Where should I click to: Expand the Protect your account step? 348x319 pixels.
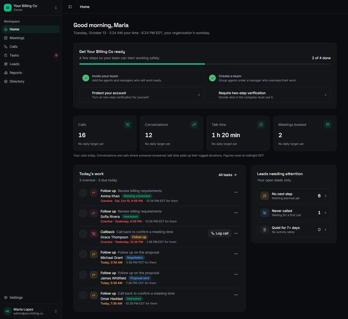pyautogui.click(x=141, y=95)
